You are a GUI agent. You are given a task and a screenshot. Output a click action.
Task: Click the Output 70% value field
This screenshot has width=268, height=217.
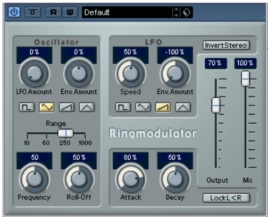tap(216, 63)
